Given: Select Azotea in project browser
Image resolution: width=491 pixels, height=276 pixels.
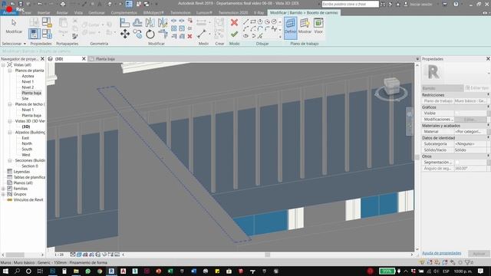Looking at the screenshot, I should tap(28, 76).
